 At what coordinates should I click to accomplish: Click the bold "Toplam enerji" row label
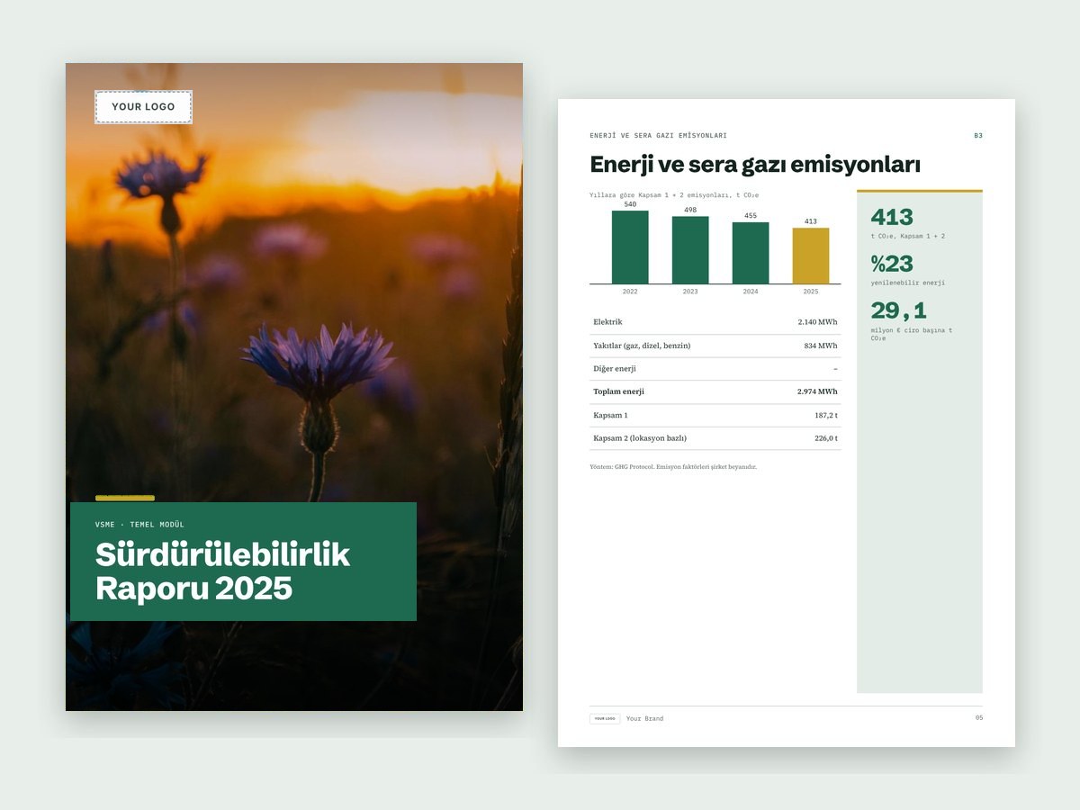618,391
